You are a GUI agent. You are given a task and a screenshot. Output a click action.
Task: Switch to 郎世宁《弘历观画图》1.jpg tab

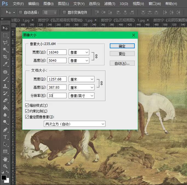pyautogui.click(x=123, y=20)
